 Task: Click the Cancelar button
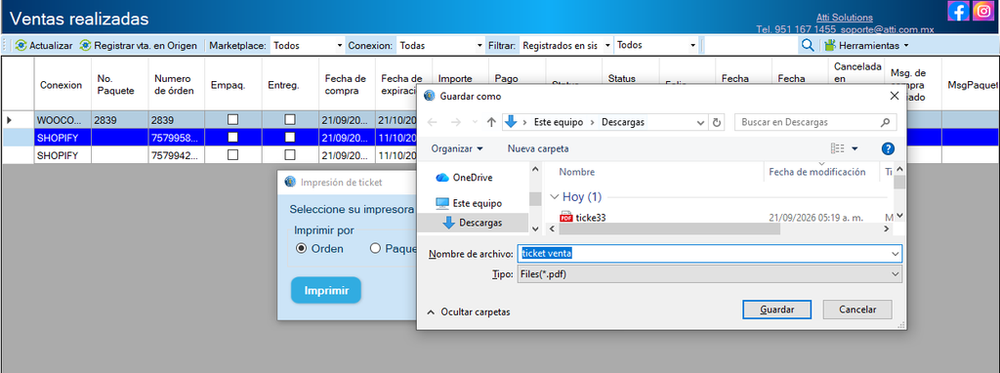click(x=857, y=310)
